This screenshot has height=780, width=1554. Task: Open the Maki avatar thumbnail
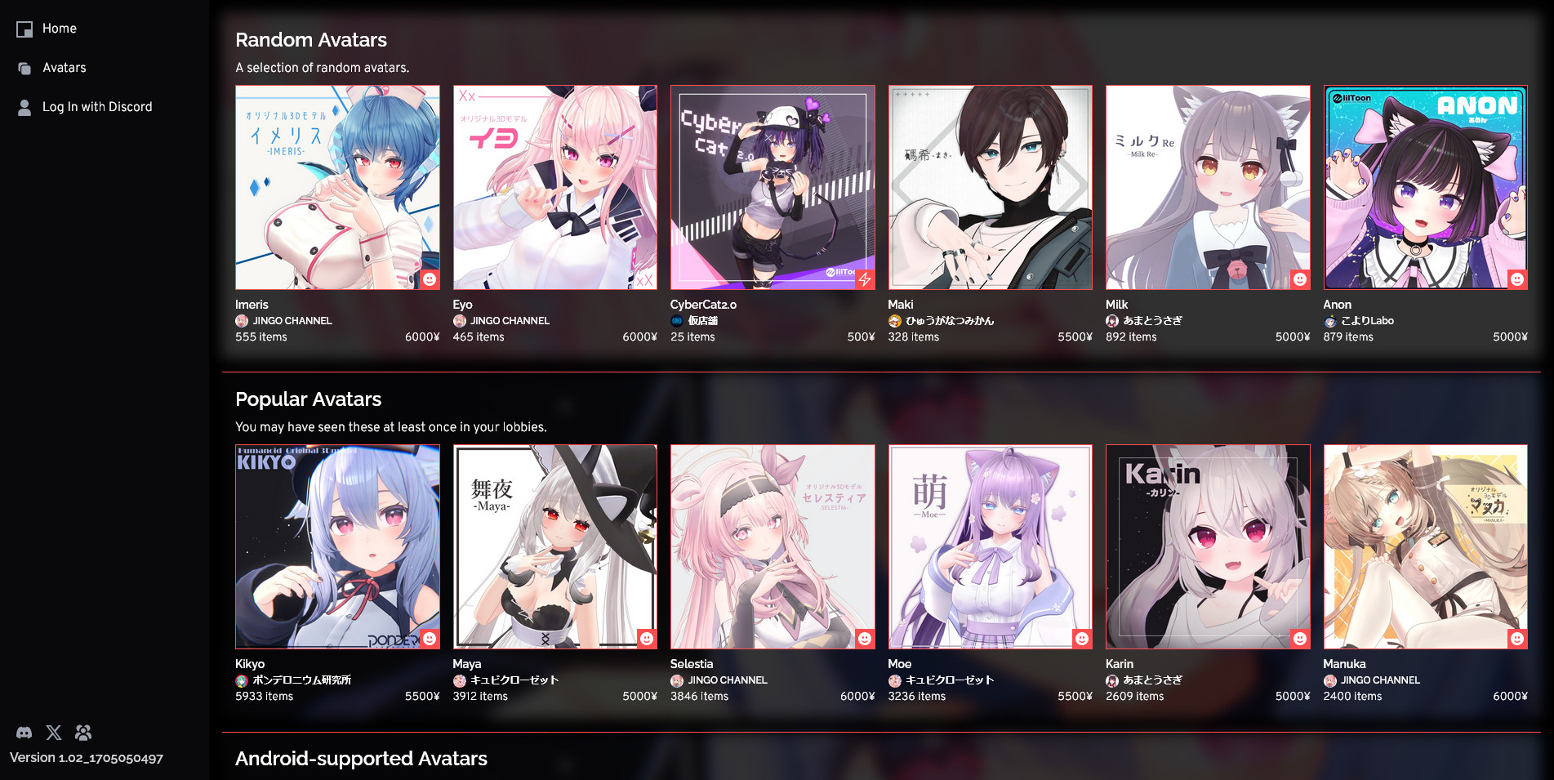pyautogui.click(x=990, y=188)
